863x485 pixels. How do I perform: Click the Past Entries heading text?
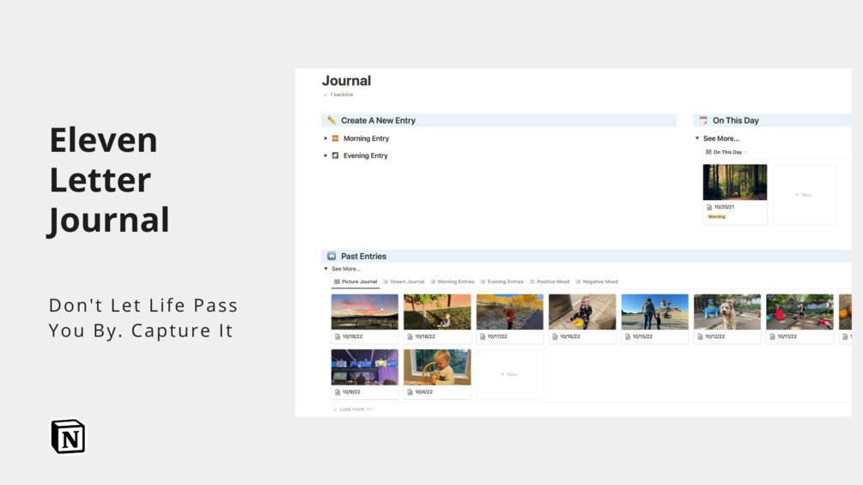(x=363, y=257)
